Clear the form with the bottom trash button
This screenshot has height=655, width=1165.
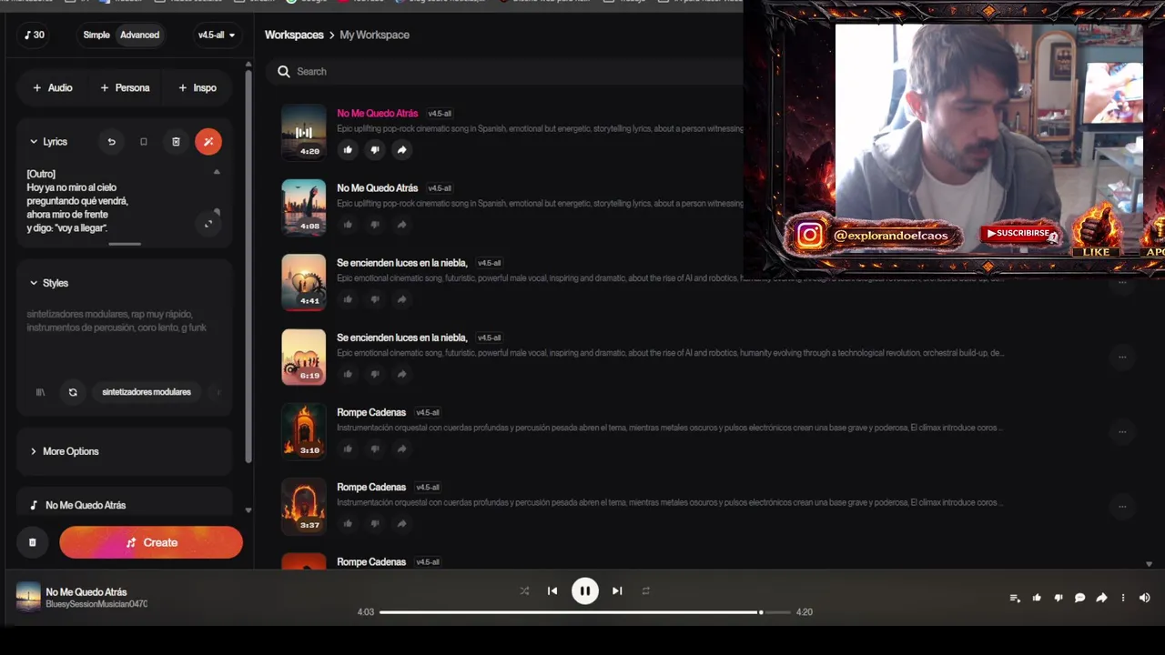(x=32, y=542)
